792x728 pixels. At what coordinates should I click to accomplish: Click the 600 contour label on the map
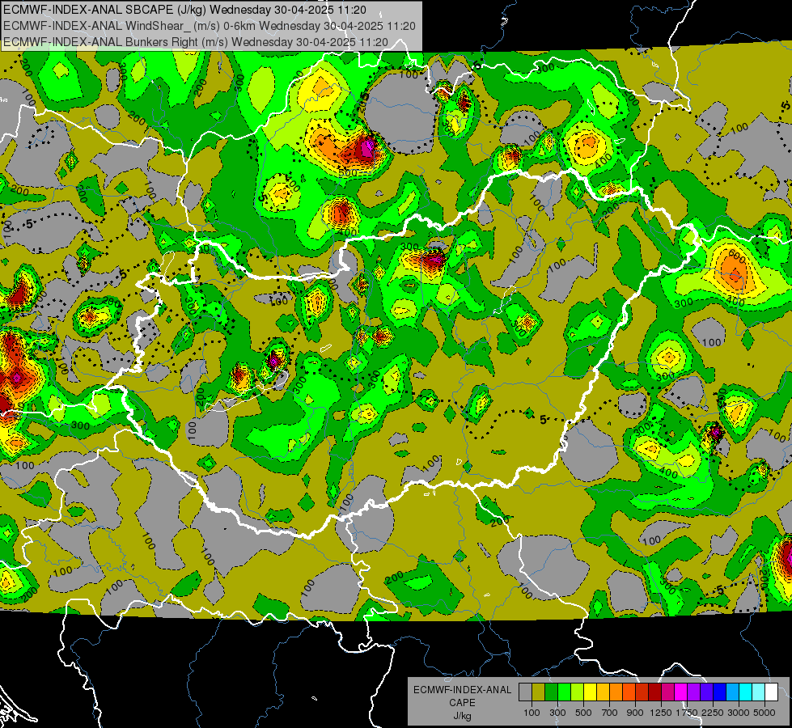[737, 256]
